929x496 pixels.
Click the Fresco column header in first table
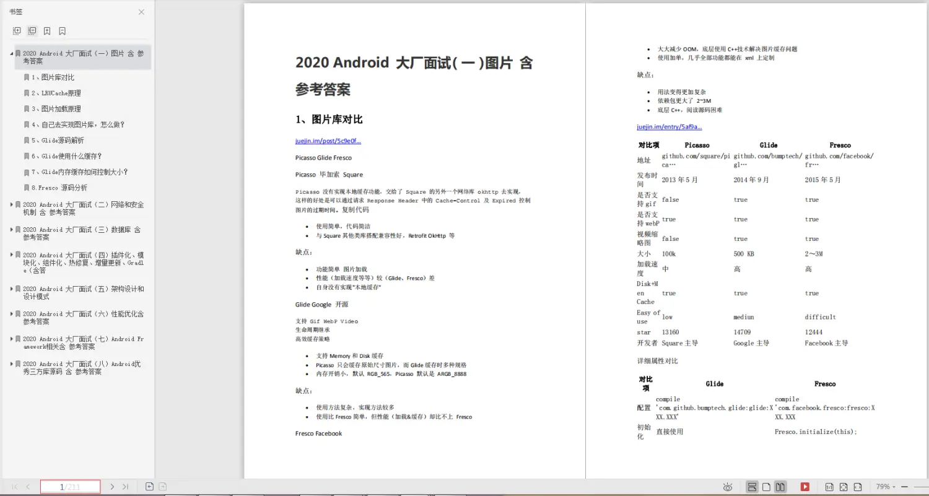coord(840,145)
